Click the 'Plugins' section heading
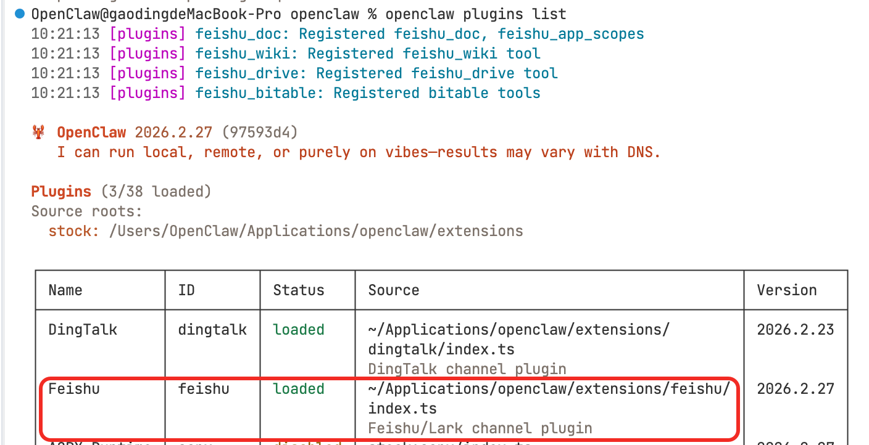Viewport: 869px width, 445px height. (x=61, y=192)
